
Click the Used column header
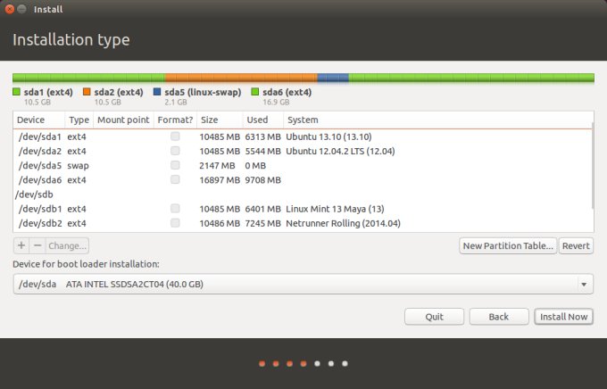click(262, 120)
